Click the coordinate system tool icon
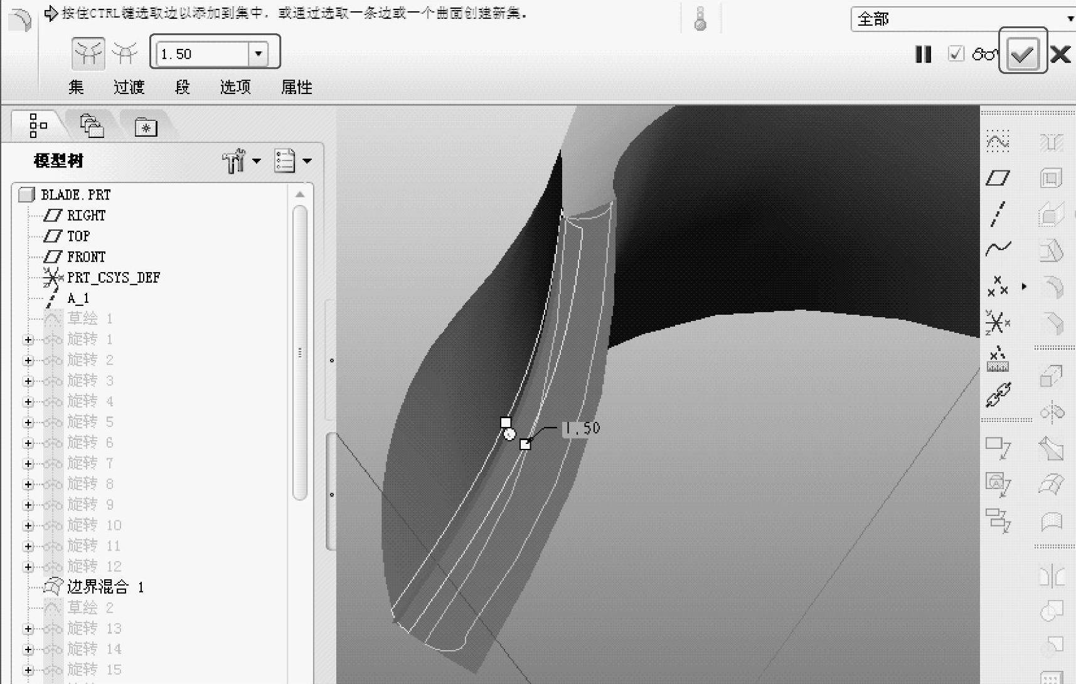 coord(998,324)
